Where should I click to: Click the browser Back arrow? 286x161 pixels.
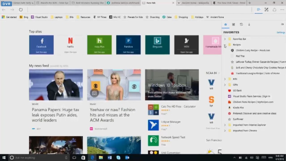(x=4, y=10)
